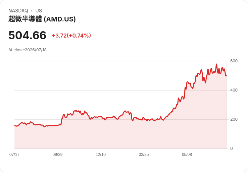
Task: Click the 400 horizontal gridline
Action: pos(120,90)
